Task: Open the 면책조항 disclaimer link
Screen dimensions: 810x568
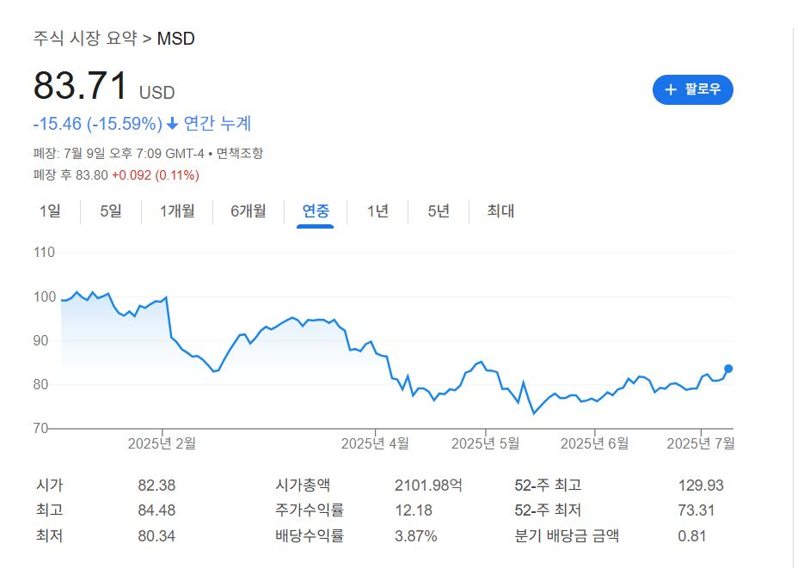Action: [240, 153]
